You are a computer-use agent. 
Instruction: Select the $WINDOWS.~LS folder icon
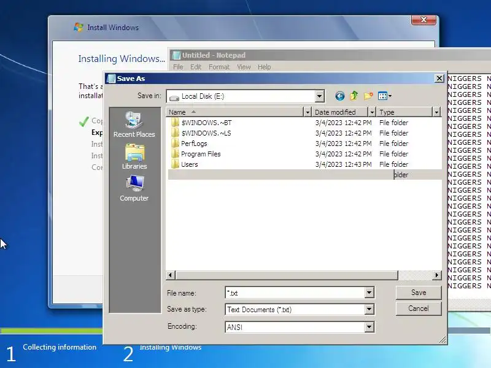point(176,133)
